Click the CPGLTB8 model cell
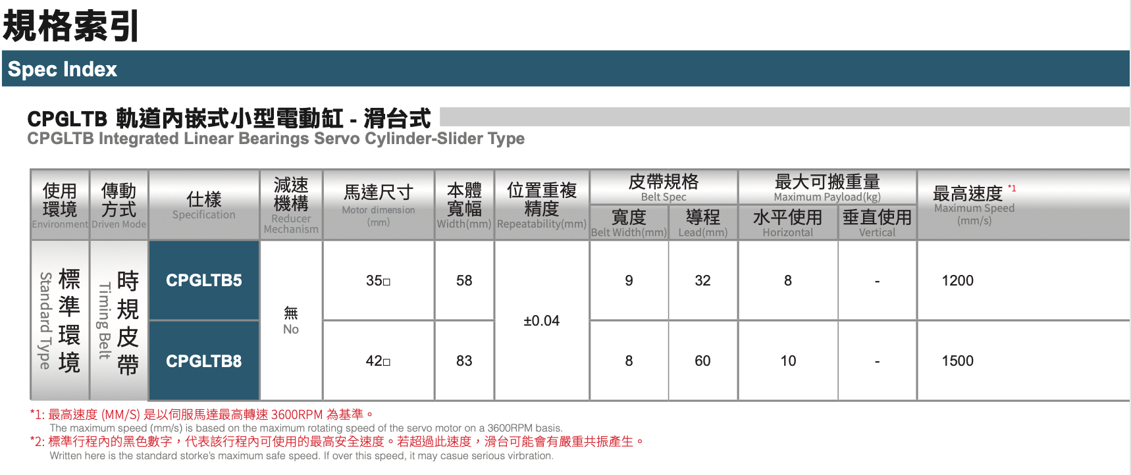Screen dimensions: 1131x475 click(x=204, y=361)
